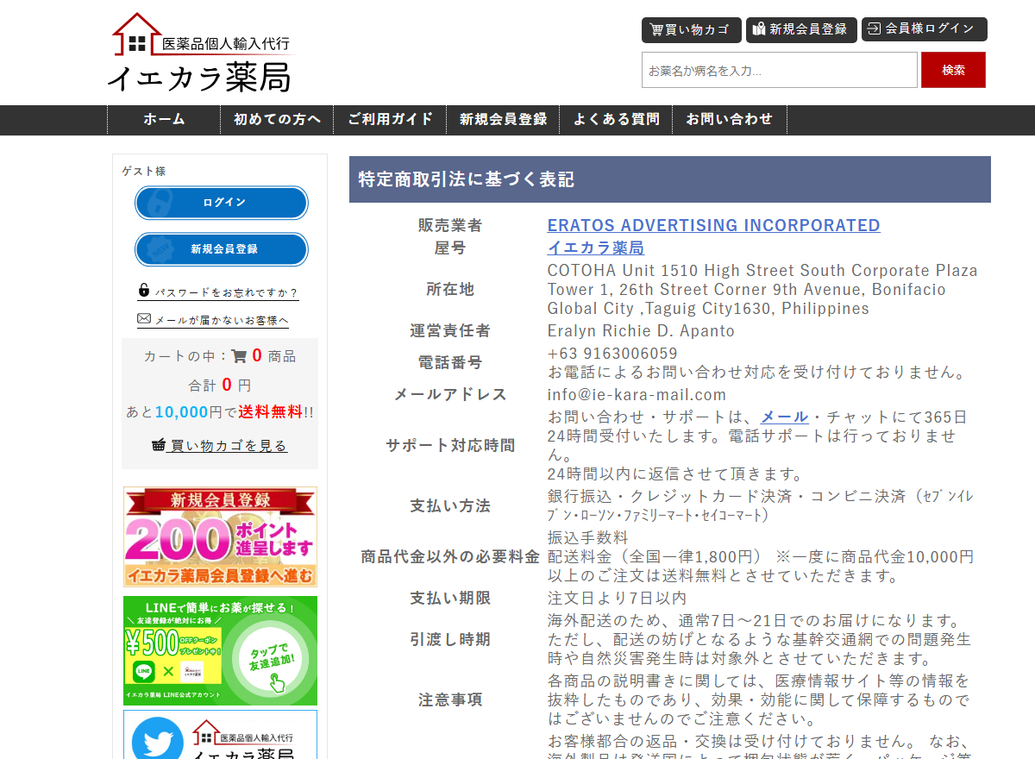
Task: Open 初めての方へ navigation item
Action: [277, 120]
